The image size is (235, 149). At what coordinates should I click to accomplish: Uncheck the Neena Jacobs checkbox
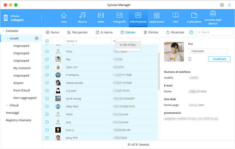47,83
